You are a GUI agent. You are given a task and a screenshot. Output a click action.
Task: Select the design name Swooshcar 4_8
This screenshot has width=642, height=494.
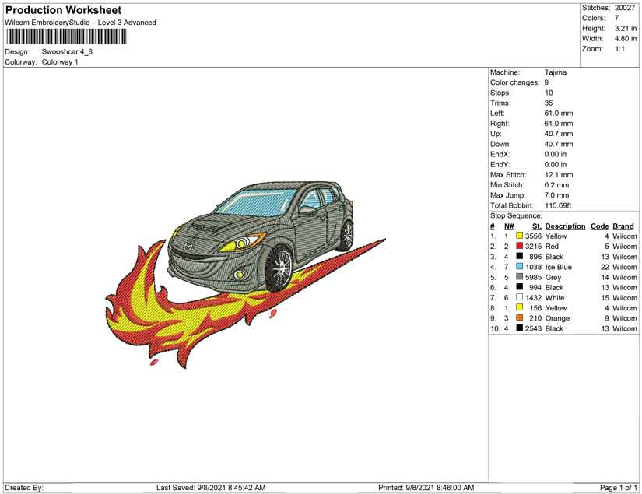tap(68, 51)
